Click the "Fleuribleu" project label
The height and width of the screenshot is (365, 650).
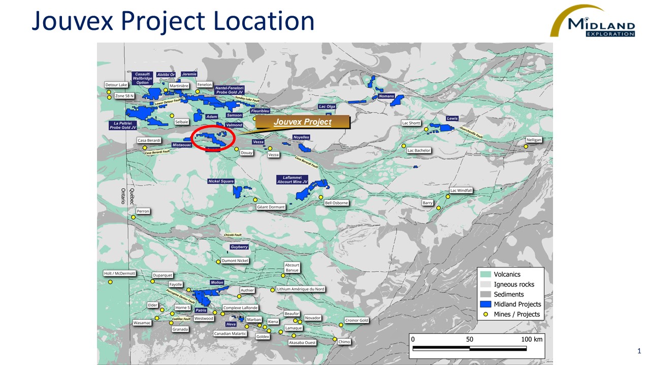(x=261, y=111)
